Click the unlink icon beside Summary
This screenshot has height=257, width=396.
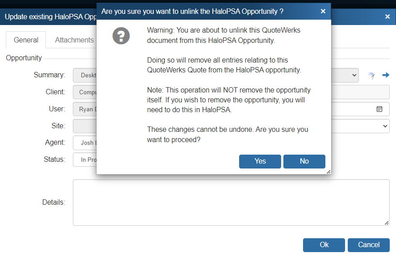[371, 76]
